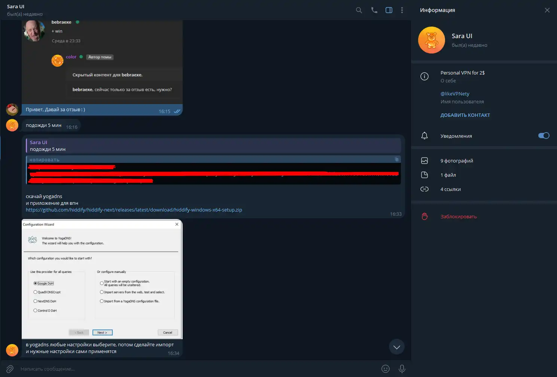557x377 pixels.
Task: Click Sara UI avatar beside подожди 5 мин
Action: 12,125
